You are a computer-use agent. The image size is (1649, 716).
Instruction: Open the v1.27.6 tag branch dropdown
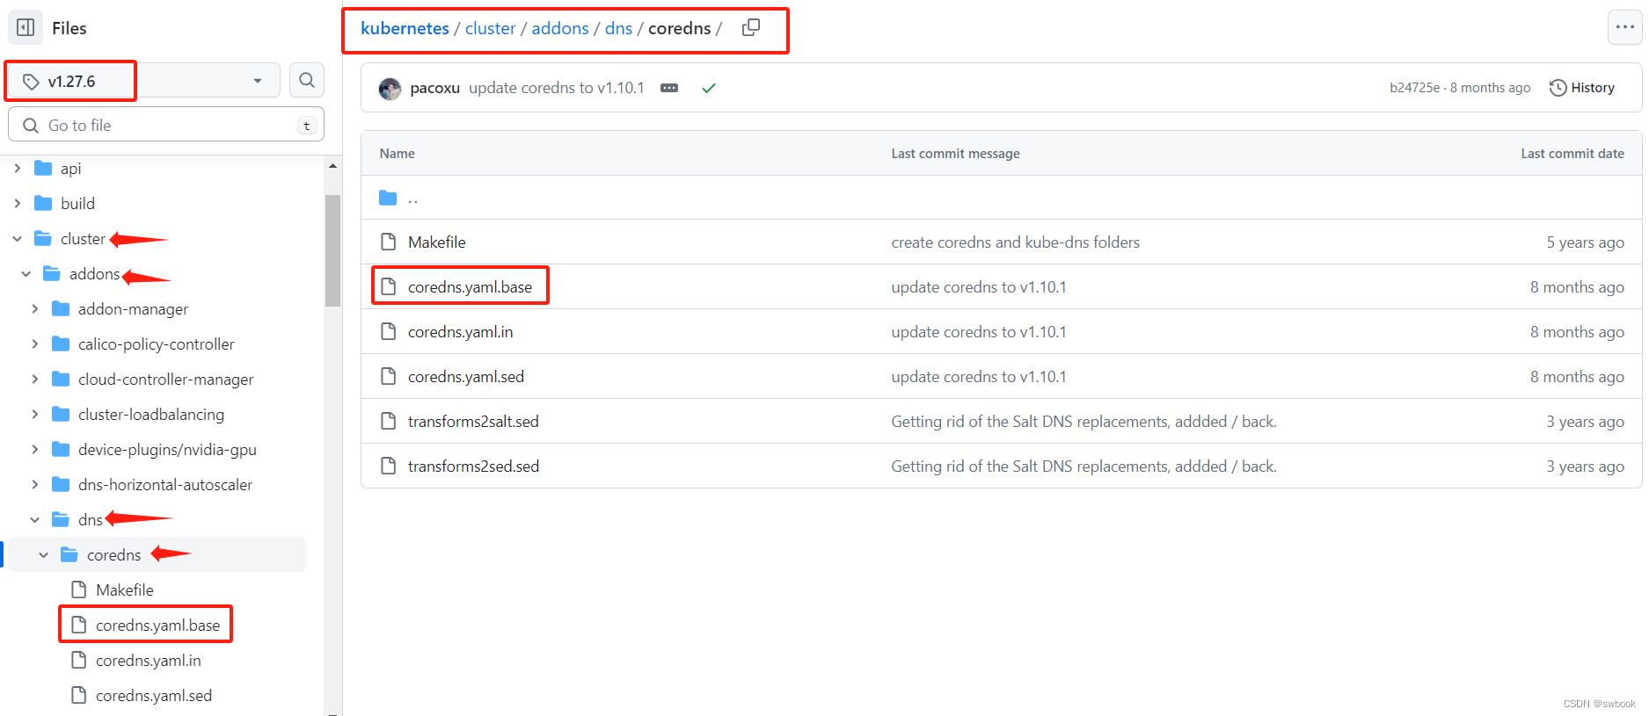point(144,81)
